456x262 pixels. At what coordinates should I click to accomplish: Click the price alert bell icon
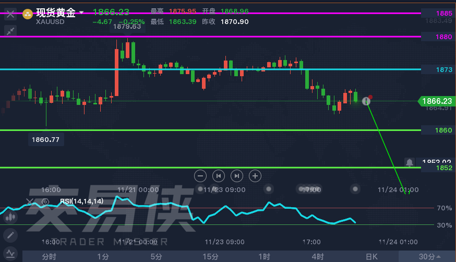(409, 162)
